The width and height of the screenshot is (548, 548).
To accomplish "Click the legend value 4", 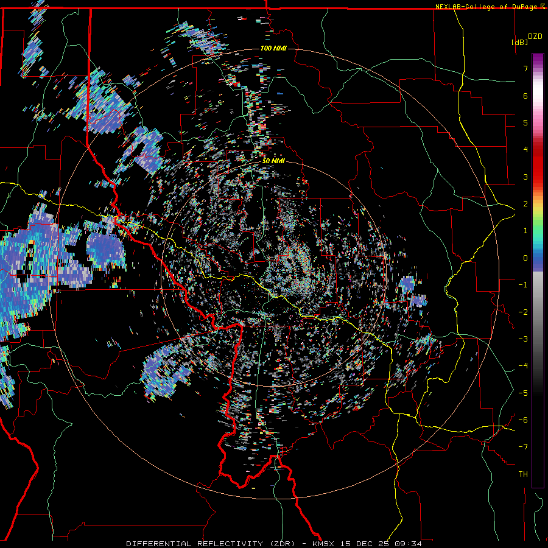I will pos(525,150).
